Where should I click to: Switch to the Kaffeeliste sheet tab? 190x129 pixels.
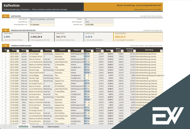(23, 126)
